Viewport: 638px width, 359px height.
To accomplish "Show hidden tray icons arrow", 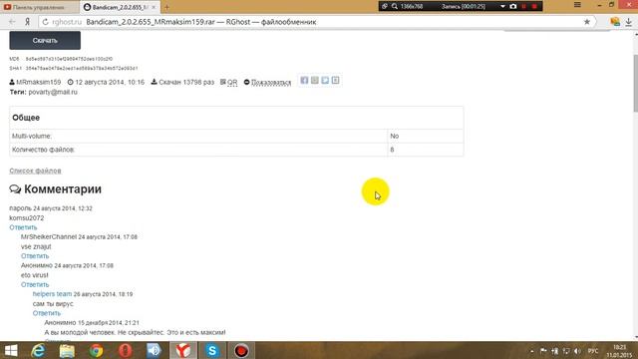I will (532, 351).
